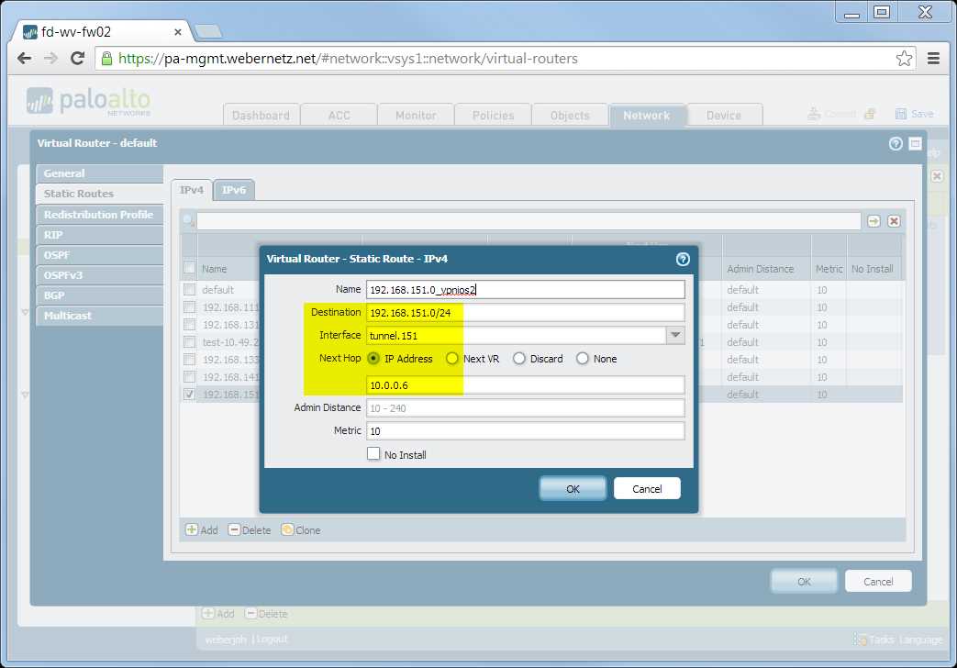
Task: Open the Interface dropdown showing tunnel.151
Action: [x=676, y=335]
